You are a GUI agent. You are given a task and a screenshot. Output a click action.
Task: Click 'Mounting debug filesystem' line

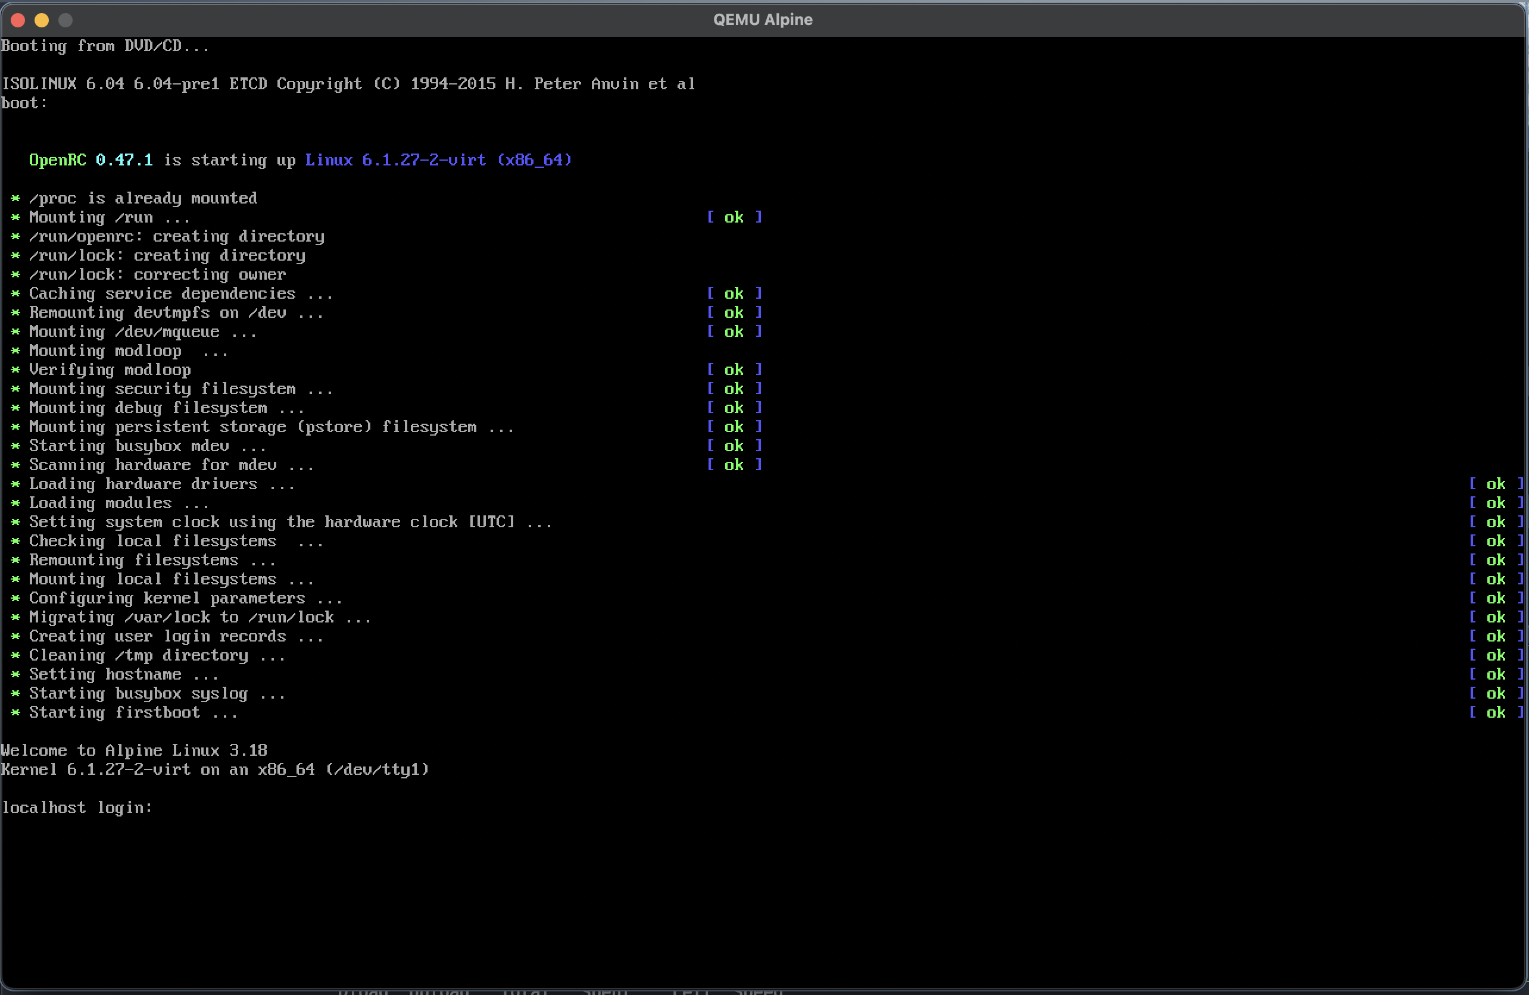166,408
